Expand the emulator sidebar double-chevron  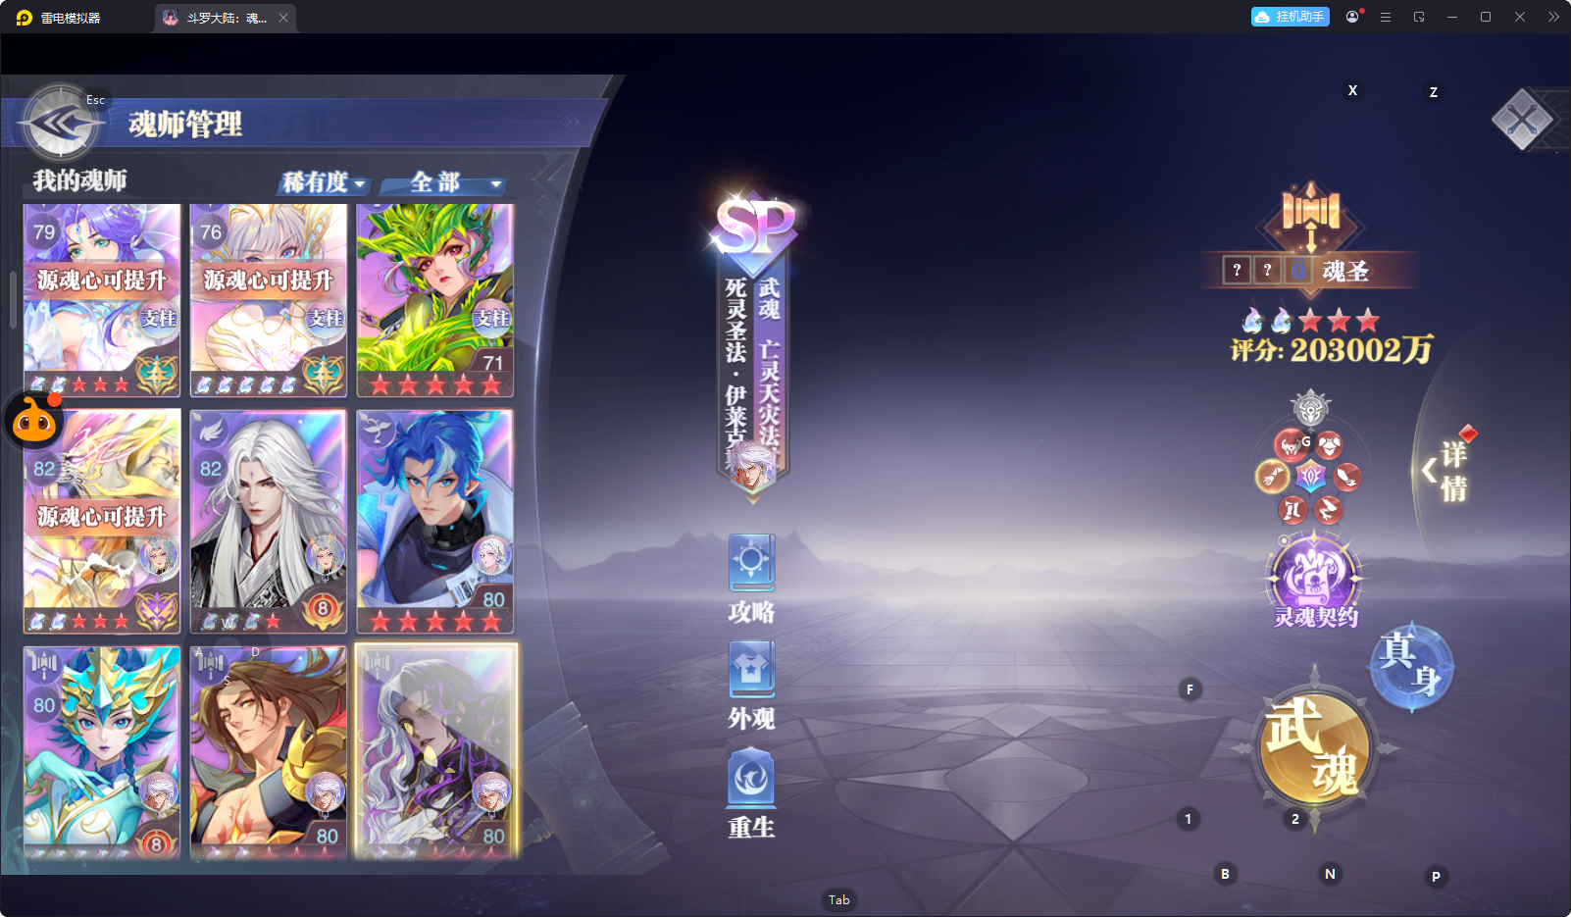[1553, 17]
